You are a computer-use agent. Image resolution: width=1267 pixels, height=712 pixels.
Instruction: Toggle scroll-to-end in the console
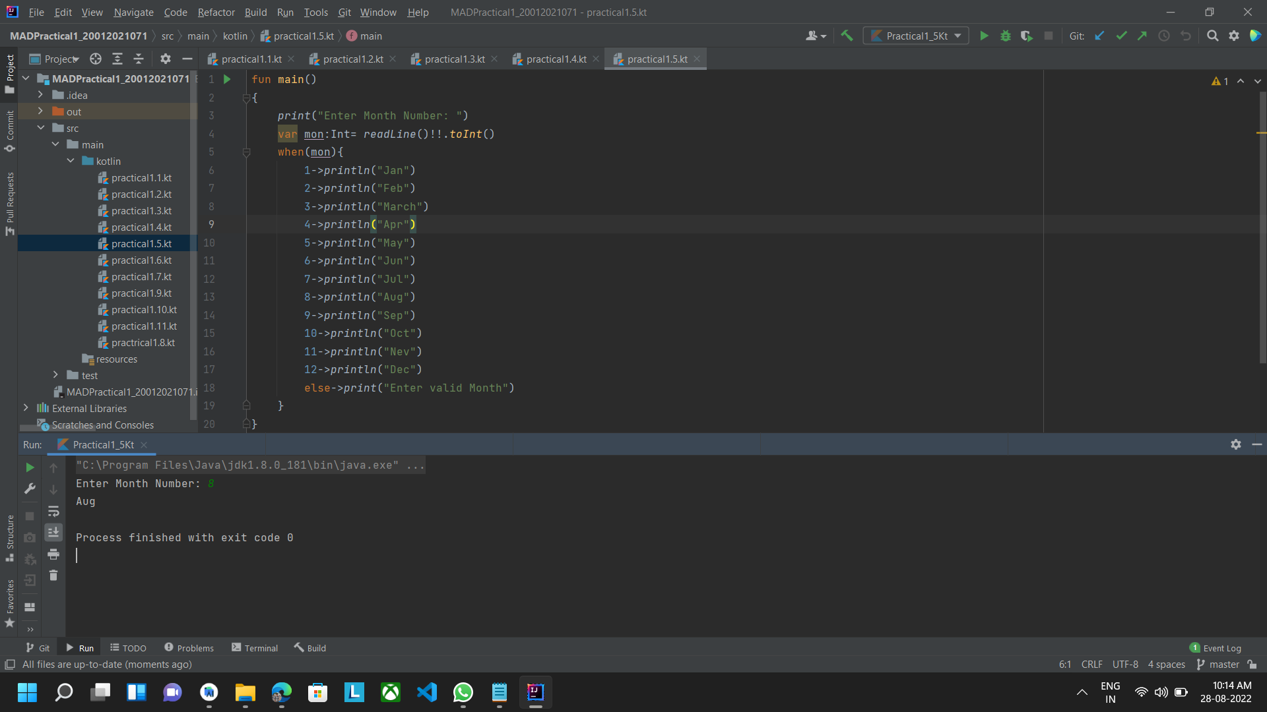pos(53,532)
